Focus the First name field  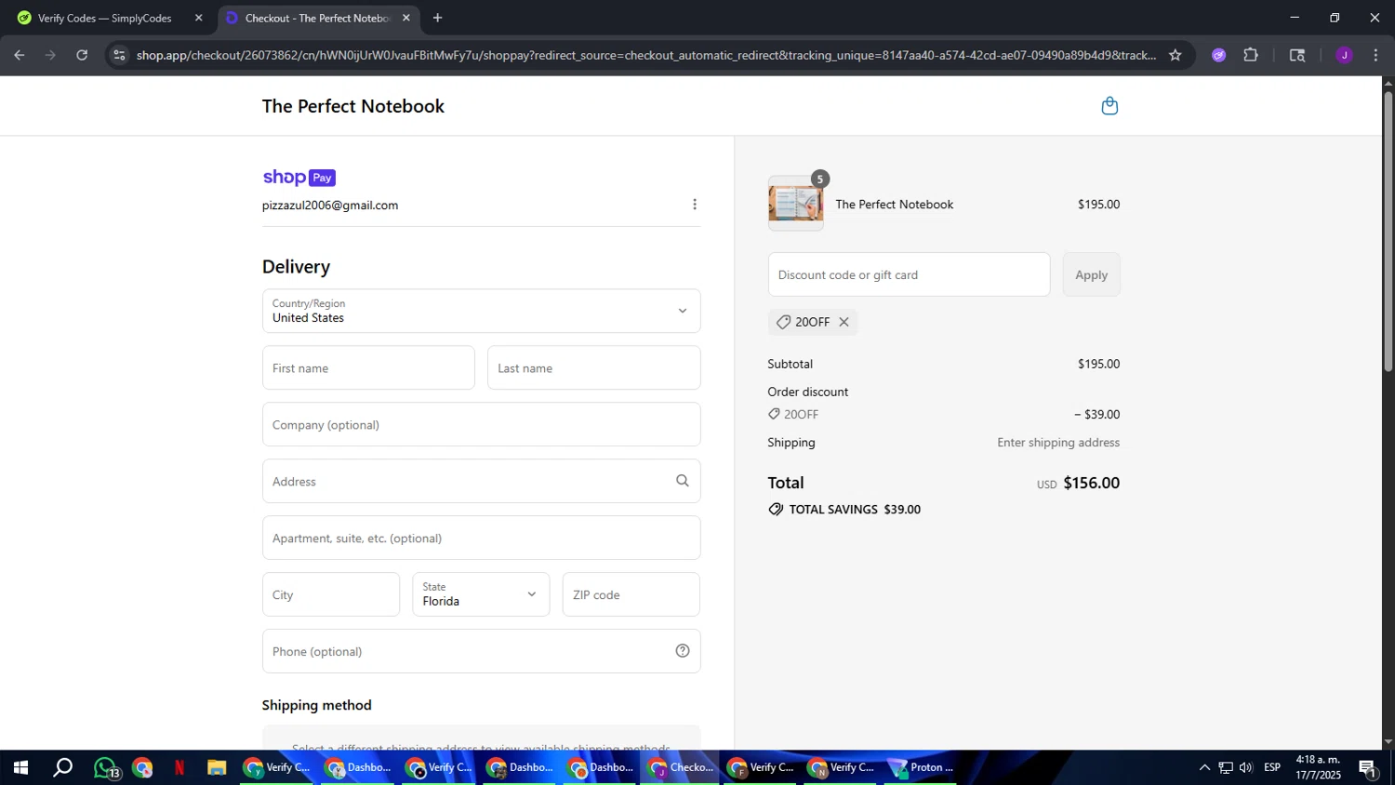368,367
